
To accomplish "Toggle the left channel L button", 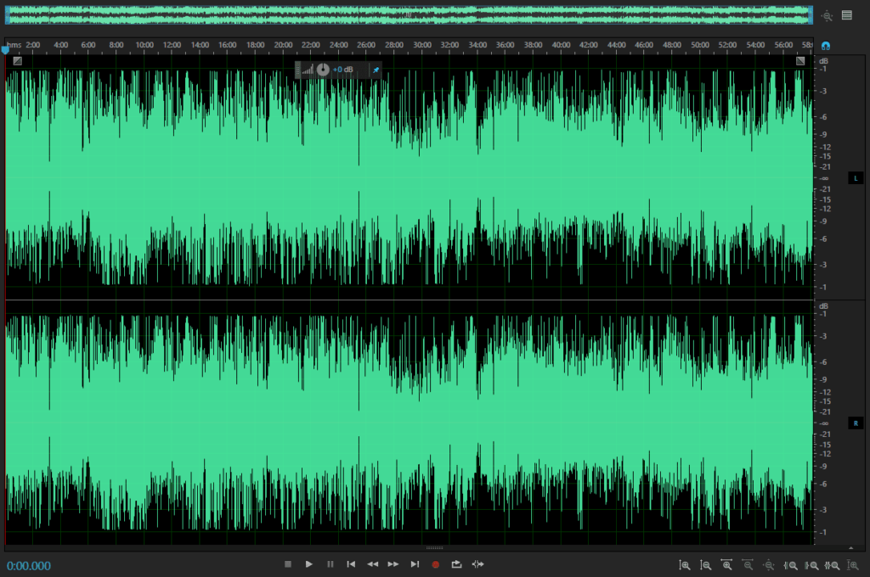I will [855, 178].
